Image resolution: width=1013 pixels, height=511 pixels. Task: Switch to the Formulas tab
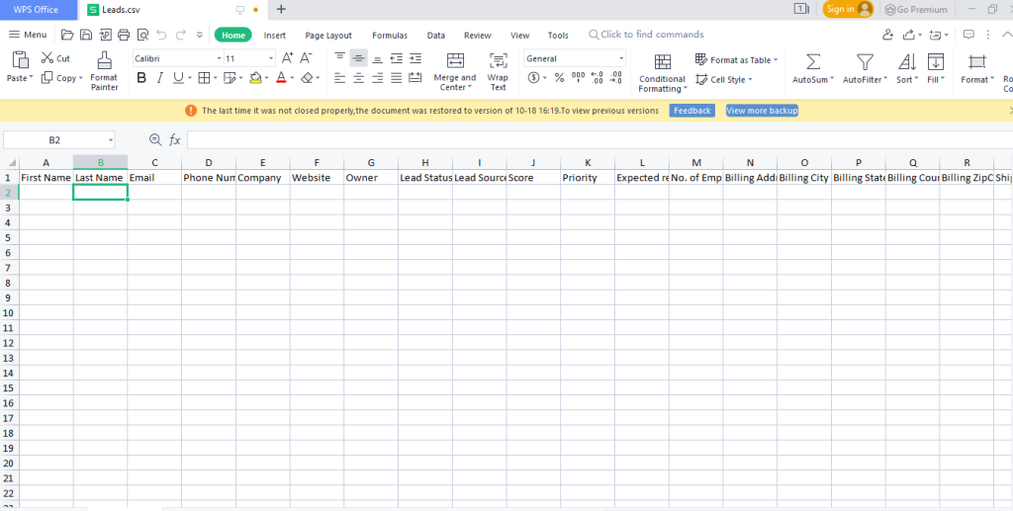tap(390, 36)
